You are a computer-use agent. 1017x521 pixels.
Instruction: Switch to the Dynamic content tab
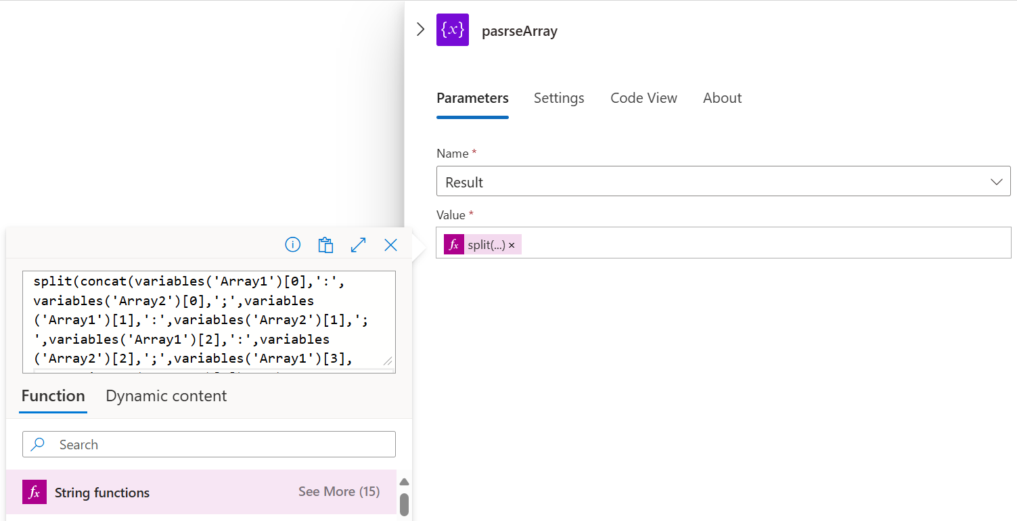point(166,396)
